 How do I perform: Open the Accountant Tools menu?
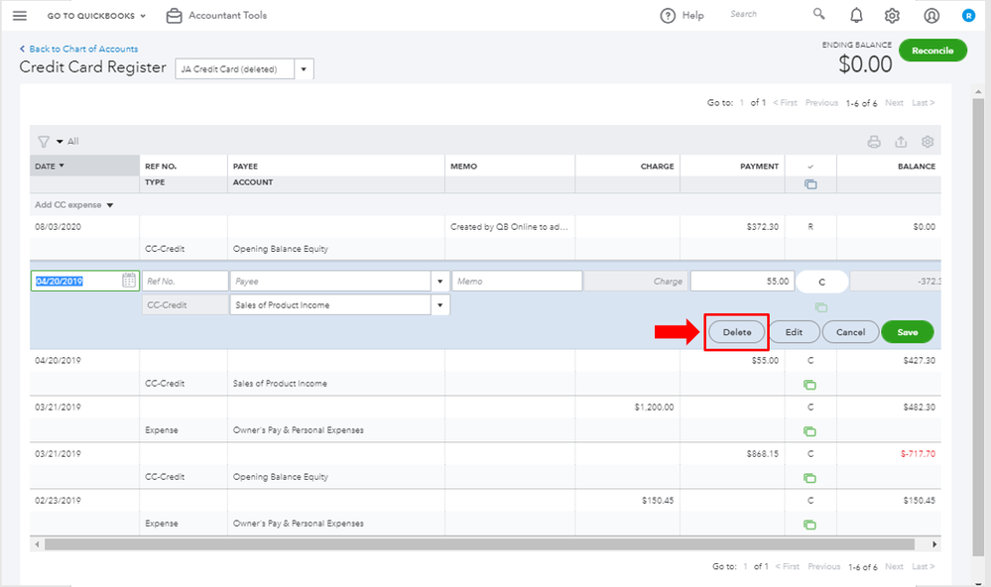[x=216, y=16]
